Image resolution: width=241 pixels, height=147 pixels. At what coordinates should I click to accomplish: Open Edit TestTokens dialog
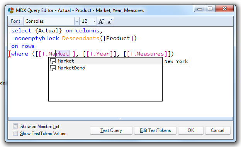[155, 130]
